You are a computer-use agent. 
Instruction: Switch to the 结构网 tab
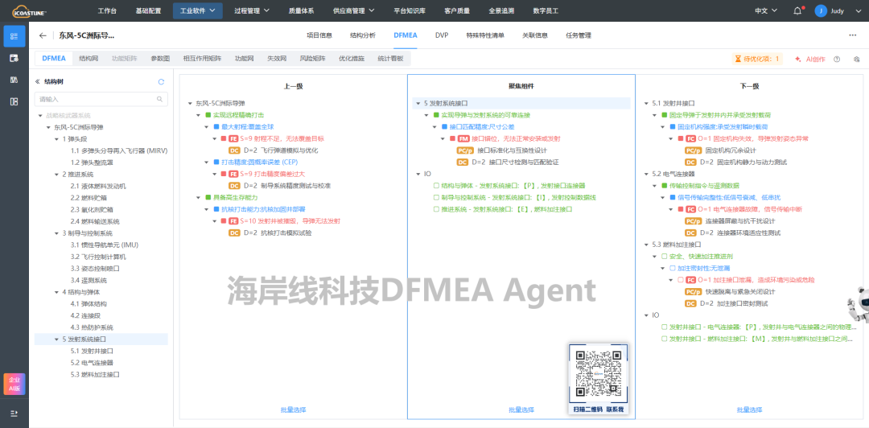point(89,58)
